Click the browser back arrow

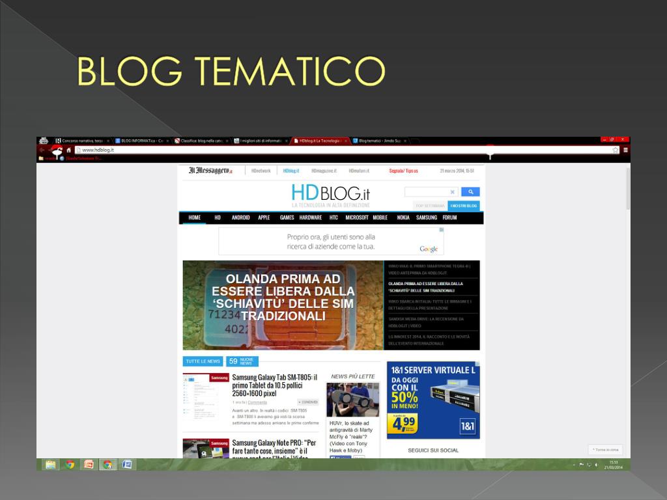[x=42, y=150]
